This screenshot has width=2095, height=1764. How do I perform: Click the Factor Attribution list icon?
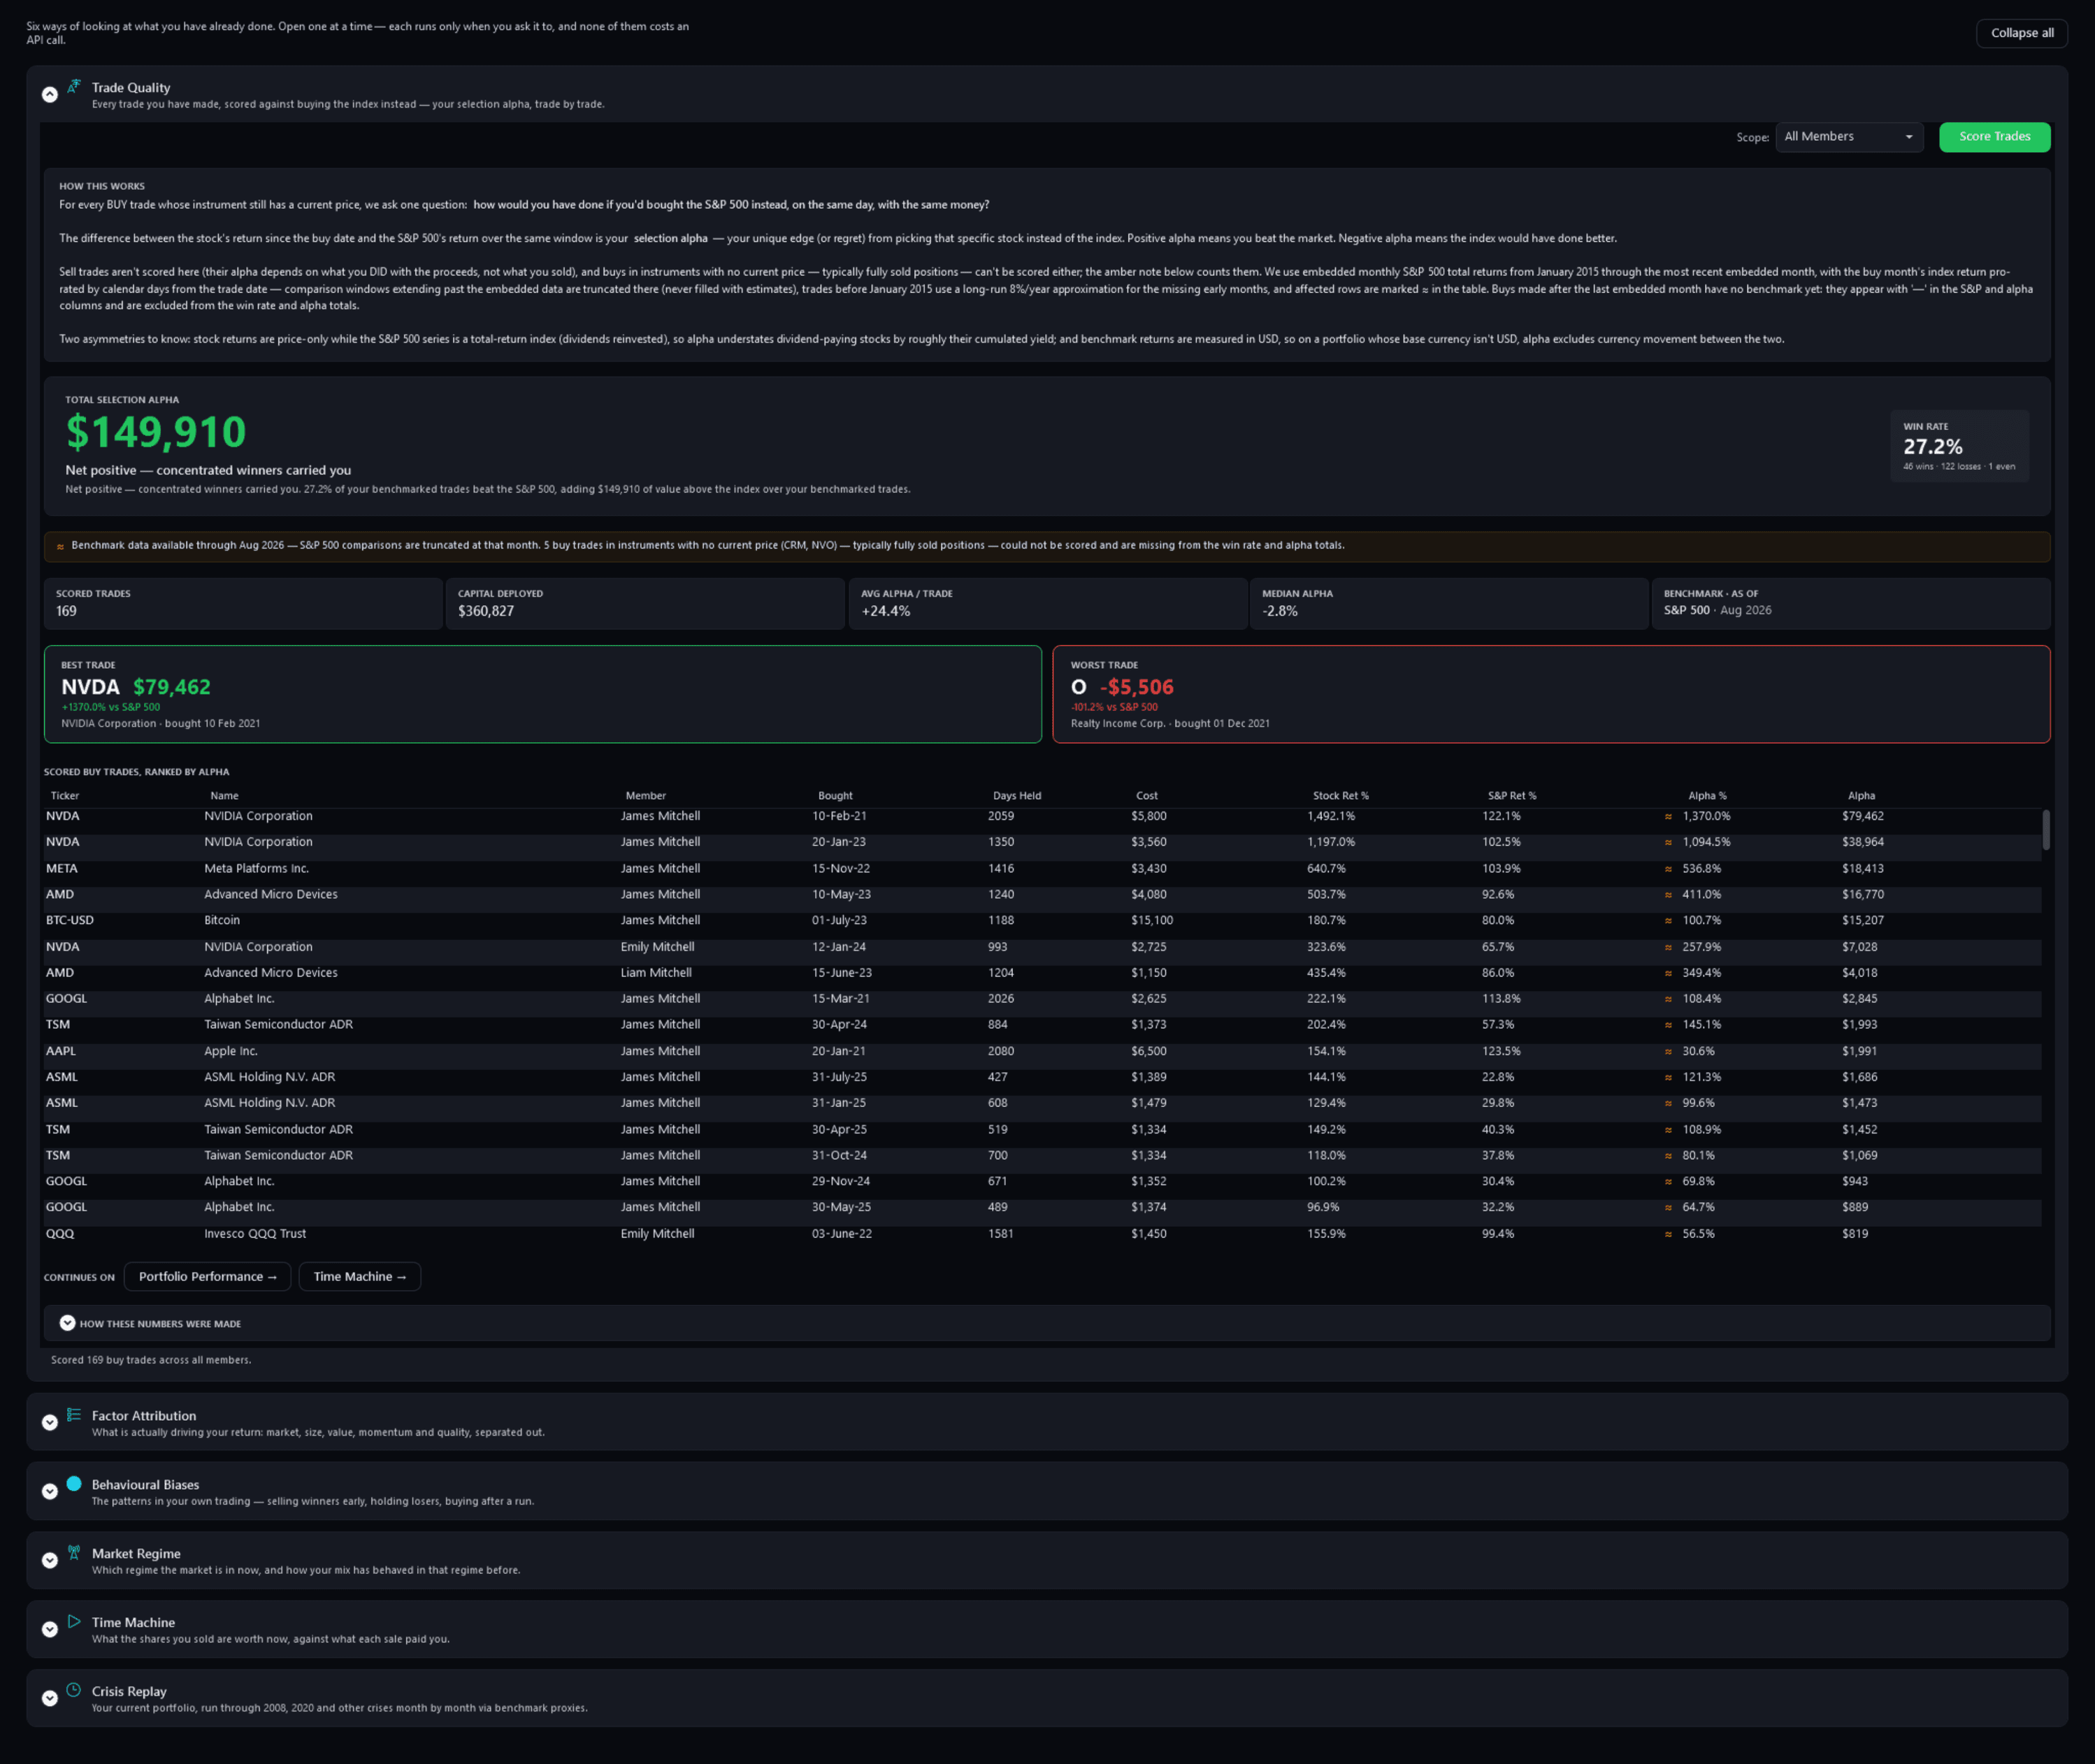click(x=74, y=1414)
